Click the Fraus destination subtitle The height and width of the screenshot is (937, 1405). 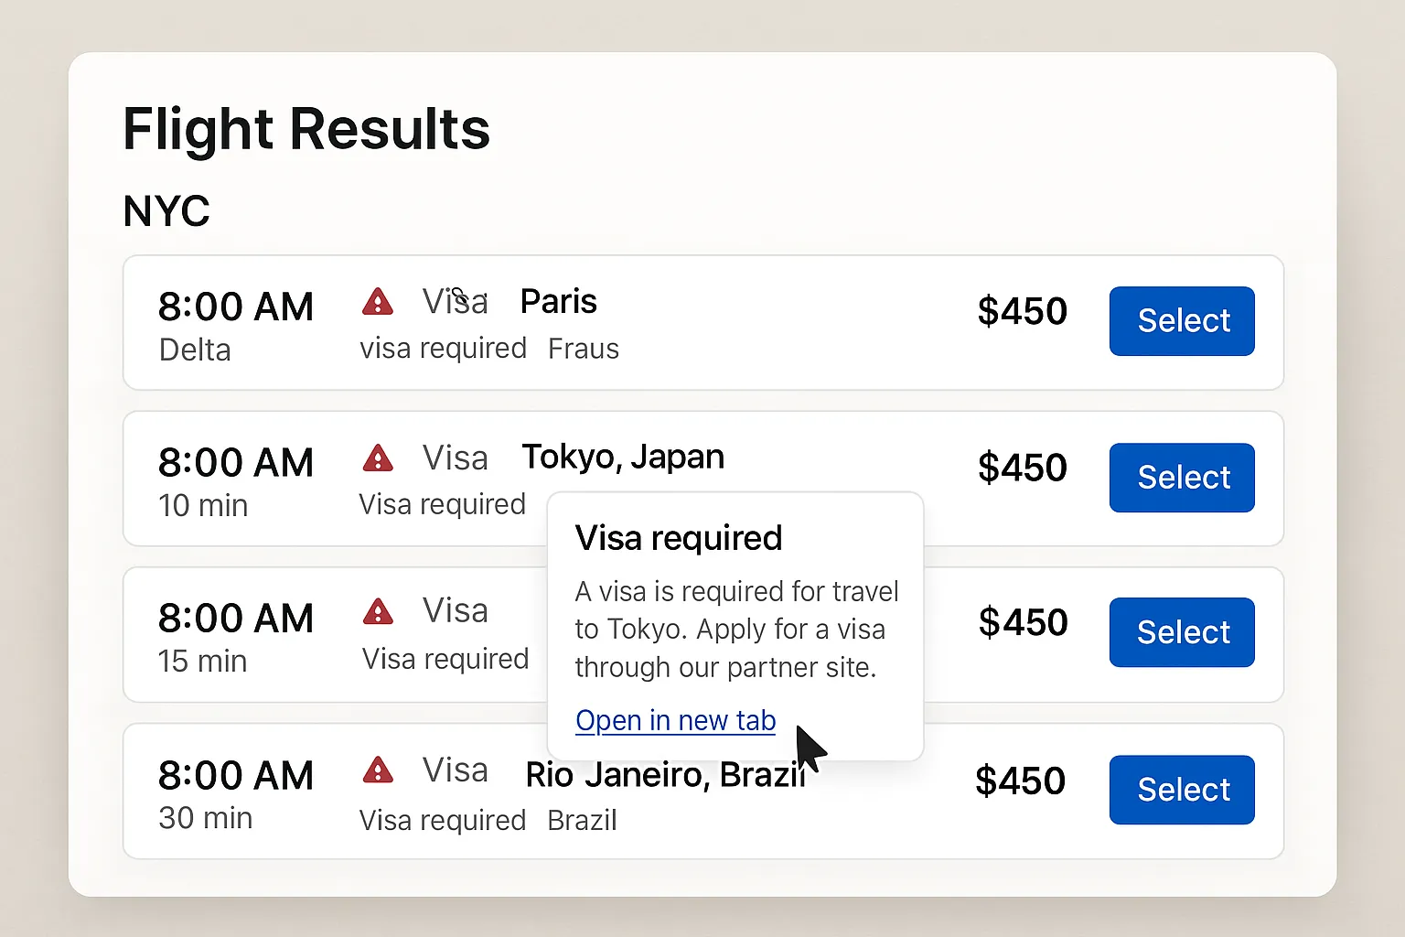(x=583, y=348)
